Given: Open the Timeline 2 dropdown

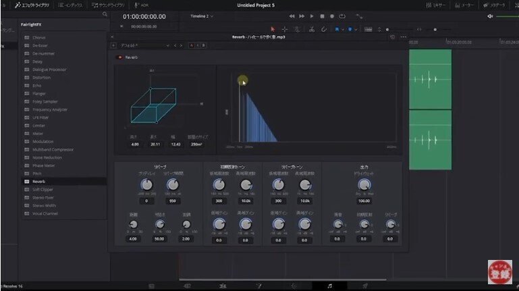Looking at the screenshot, I should click(x=202, y=16).
